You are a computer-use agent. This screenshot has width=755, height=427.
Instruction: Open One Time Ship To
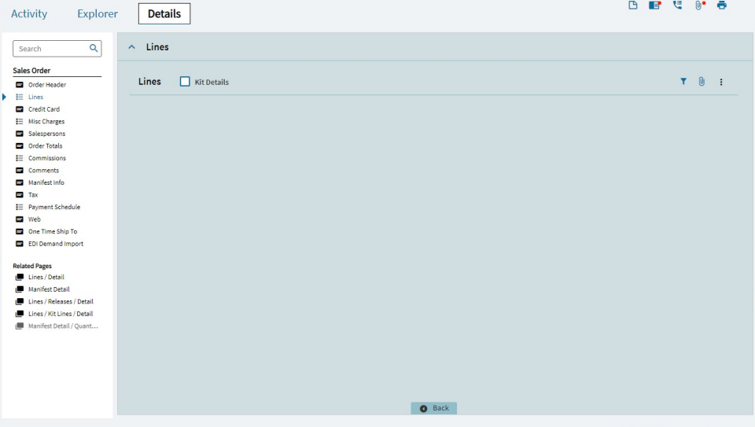53,231
